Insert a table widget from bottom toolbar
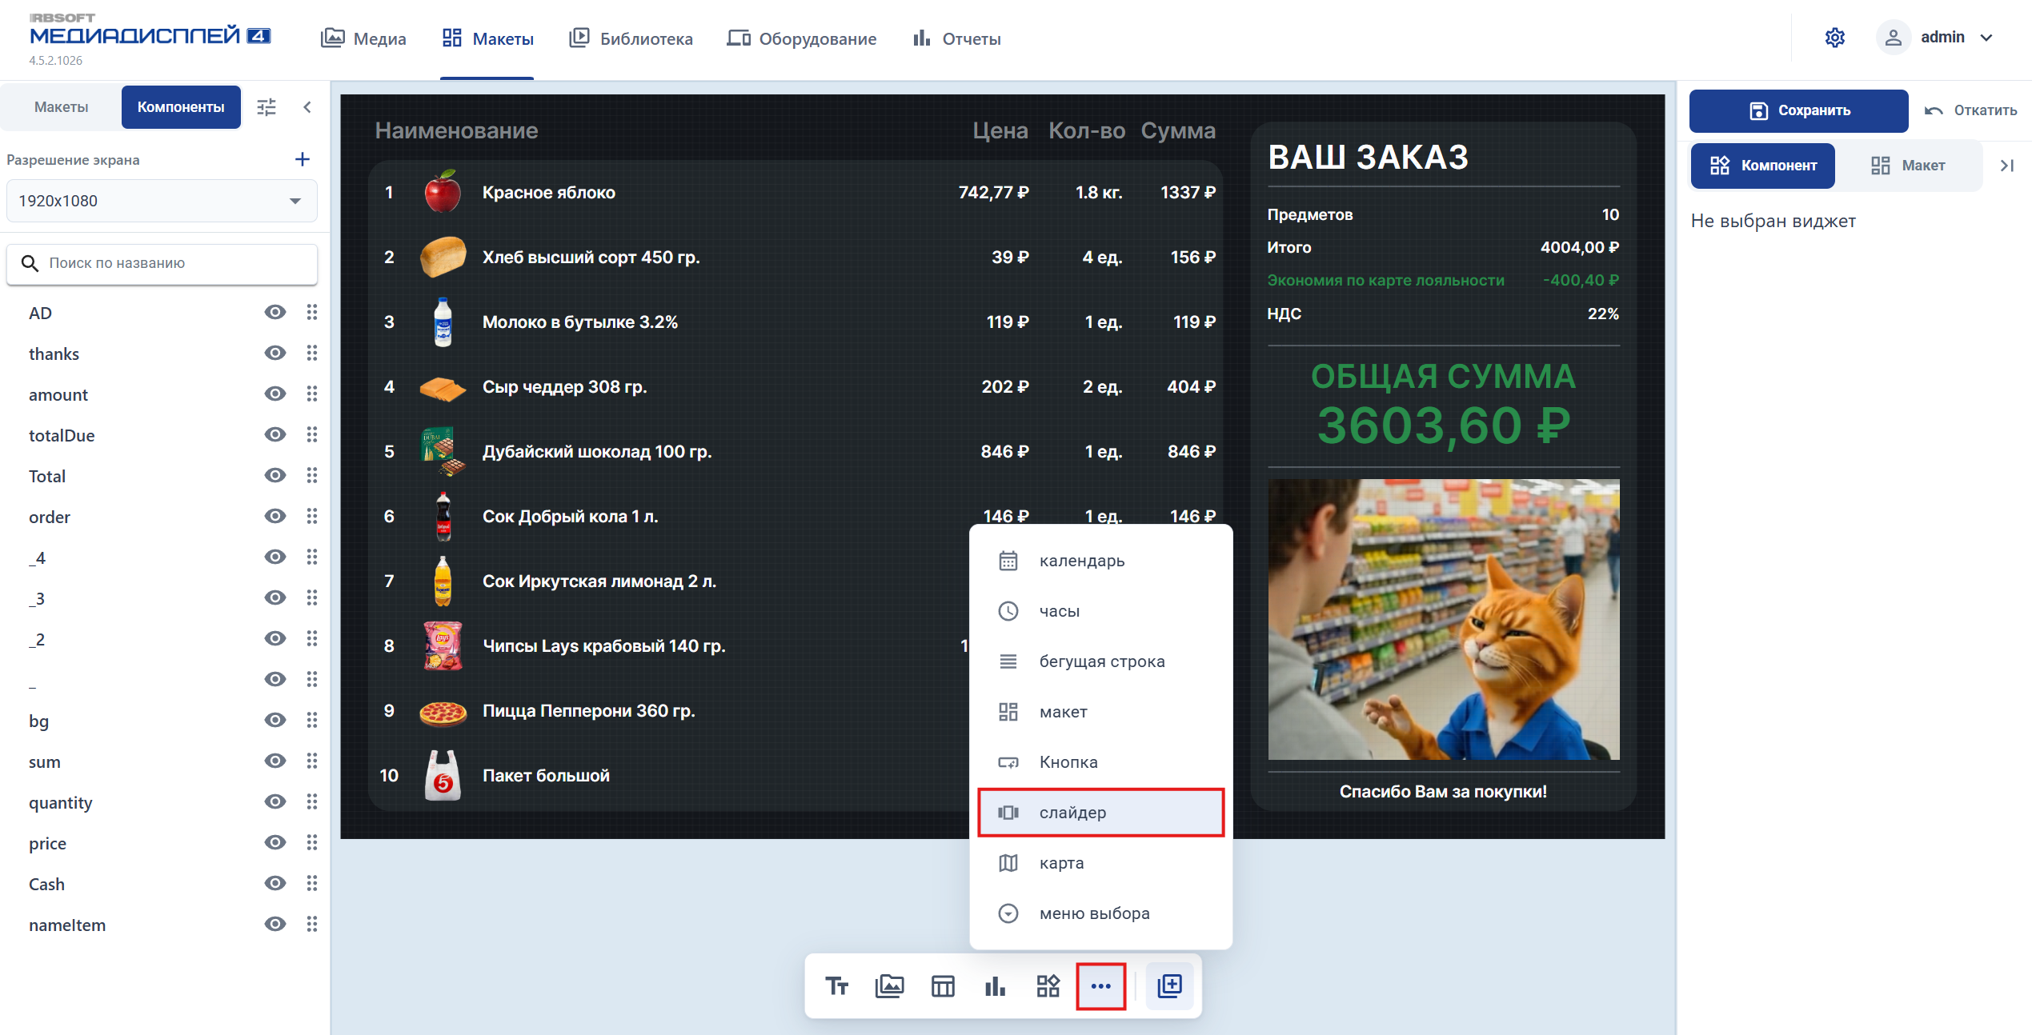 coord(943,986)
